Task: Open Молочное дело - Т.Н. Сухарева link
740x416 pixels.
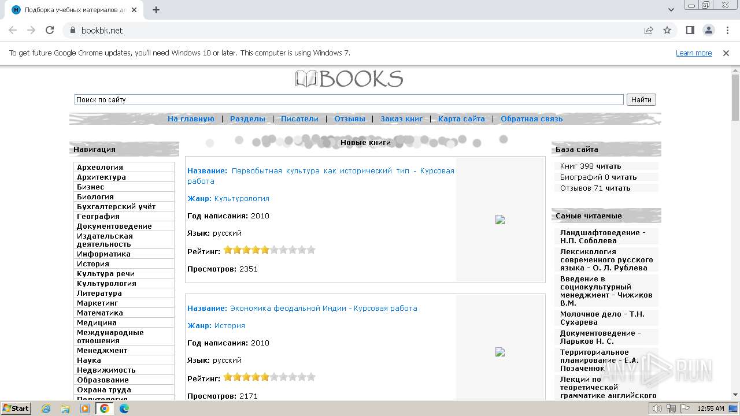Action: [602, 318]
